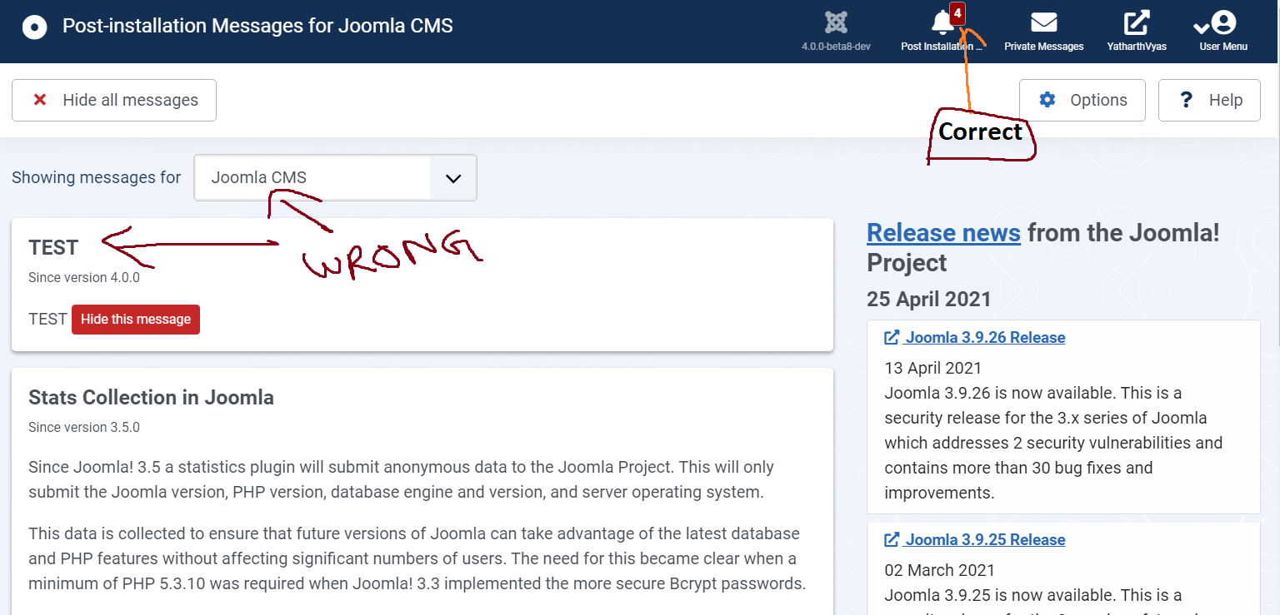Click the red 4 notification badge
1280x615 pixels.
957,13
